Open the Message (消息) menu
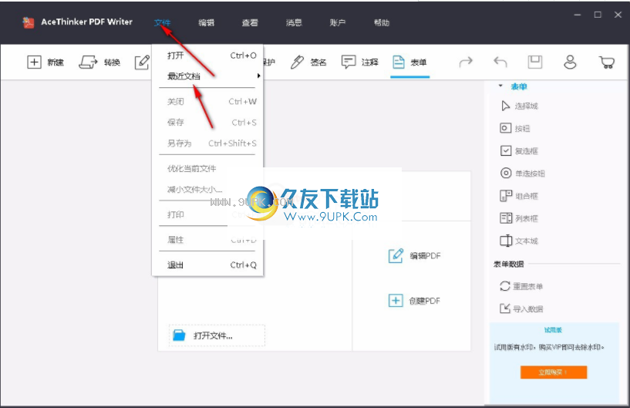The height and width of the screenshot is (408, 630). point(294,23)
